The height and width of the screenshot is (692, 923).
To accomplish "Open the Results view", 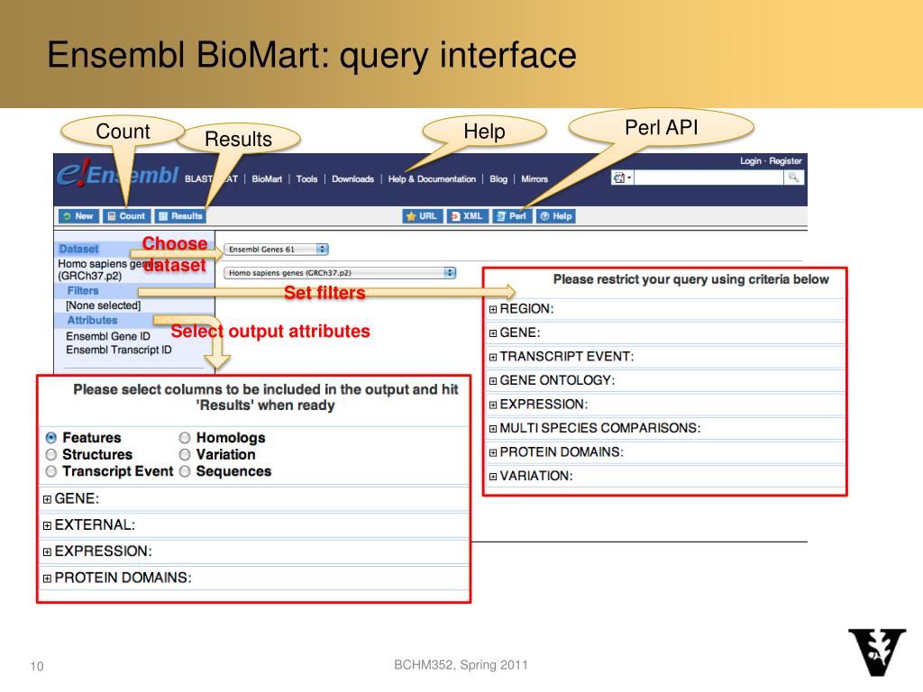I will tap(180, 216).
